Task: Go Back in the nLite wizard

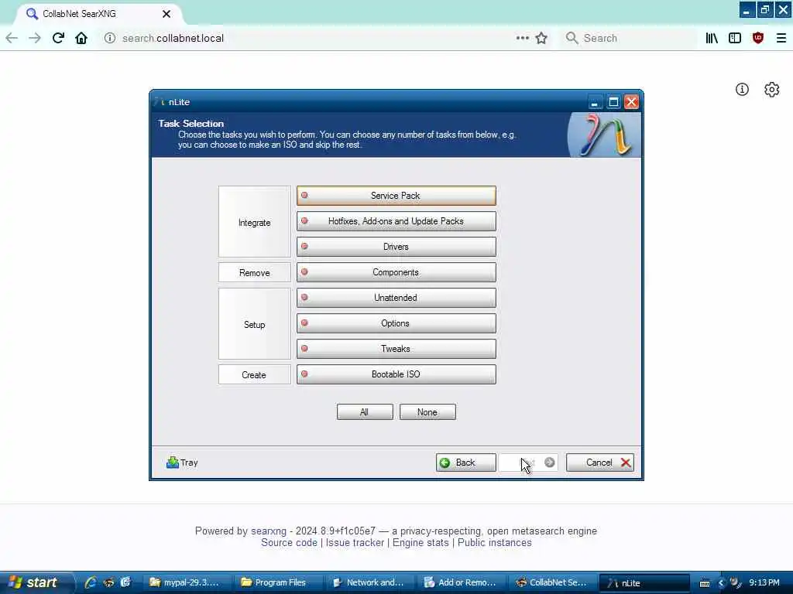Action: (465, 463)
